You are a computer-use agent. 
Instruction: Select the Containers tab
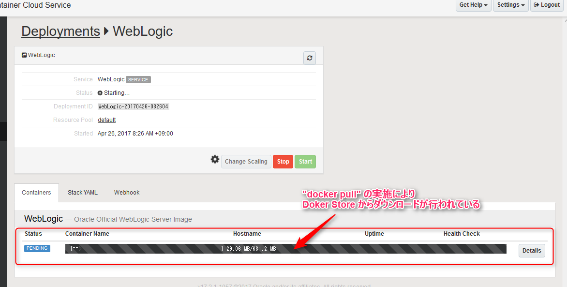(x=36, y=193)
